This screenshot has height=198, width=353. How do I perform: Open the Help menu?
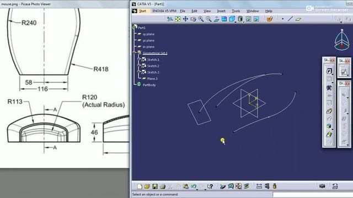269,11
